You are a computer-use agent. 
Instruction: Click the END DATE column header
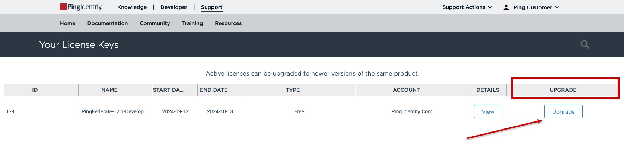click(x=214, y=90)
